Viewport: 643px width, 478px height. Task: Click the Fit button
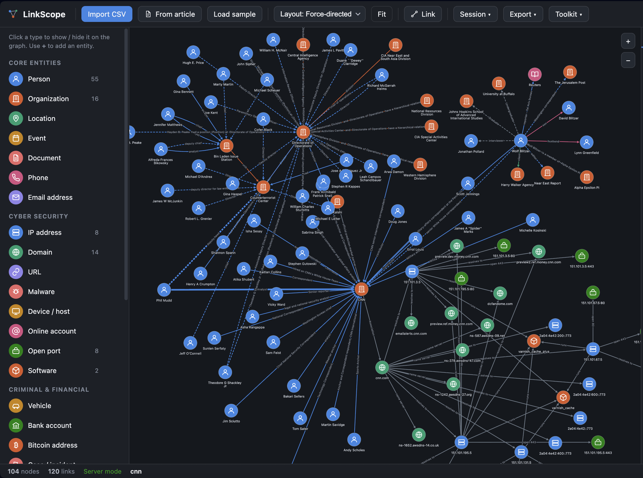(x=382, y=14)
